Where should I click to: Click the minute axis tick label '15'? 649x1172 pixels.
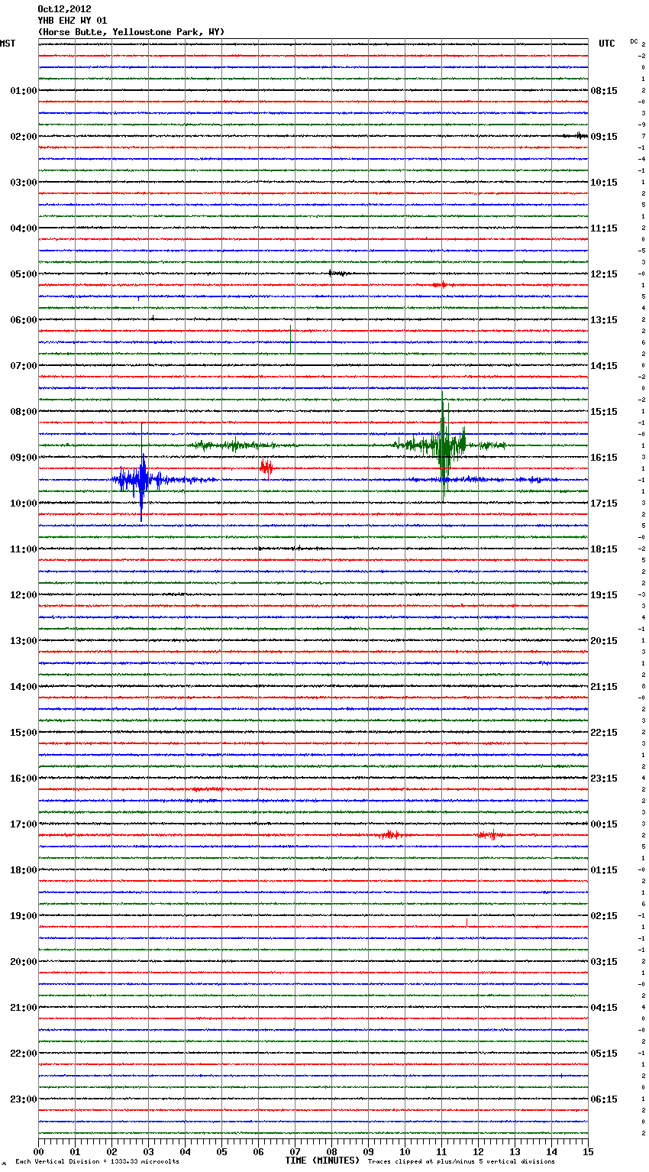[x=588, y=1151]
